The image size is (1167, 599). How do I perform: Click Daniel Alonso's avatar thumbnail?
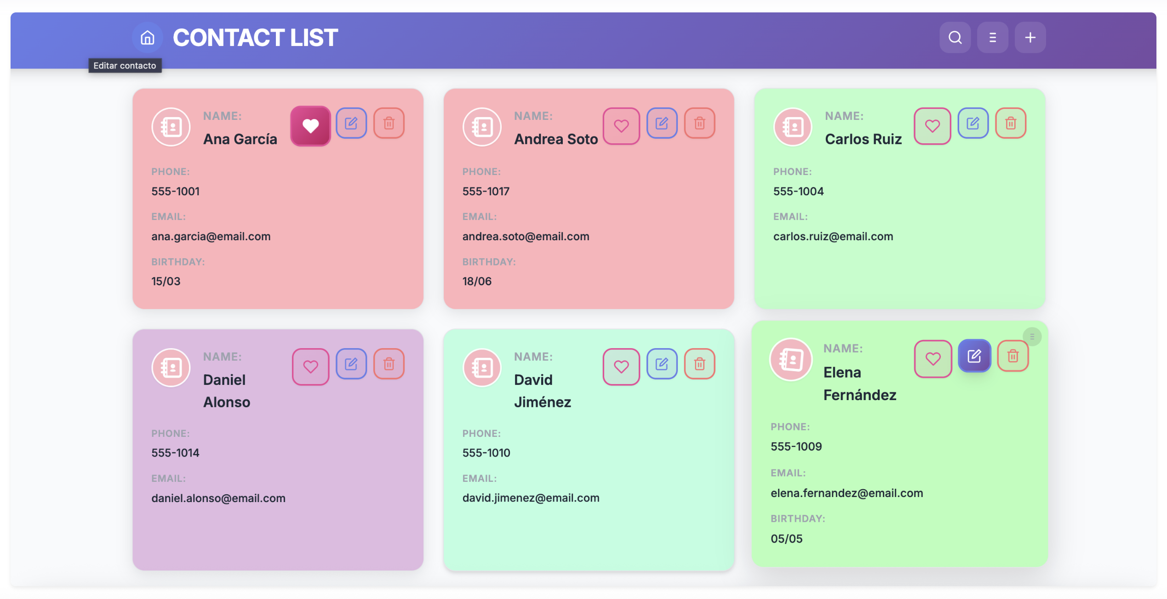pyautogui.click(x=171, y=367)
